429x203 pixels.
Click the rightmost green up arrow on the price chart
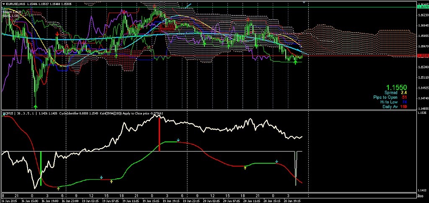tap(295, 62)
